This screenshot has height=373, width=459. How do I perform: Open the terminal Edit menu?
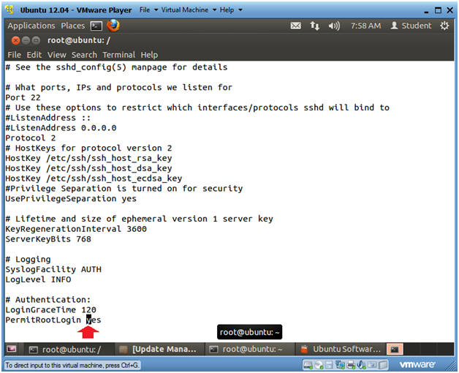tap(34, 55)
